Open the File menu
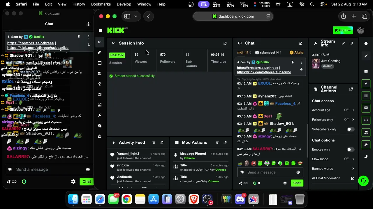 [36, 4]
